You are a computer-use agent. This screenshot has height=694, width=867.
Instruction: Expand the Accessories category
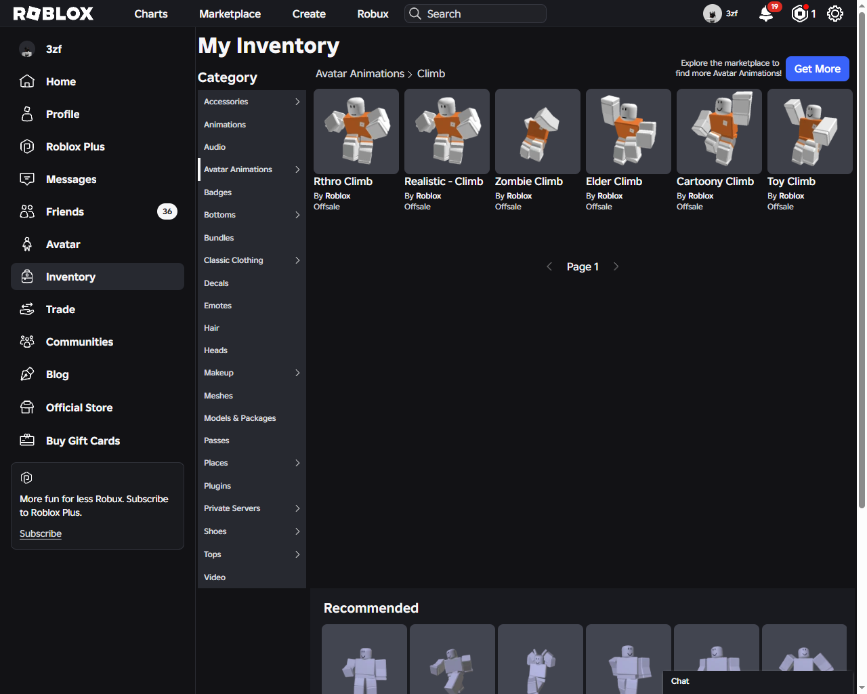(297, 102)
